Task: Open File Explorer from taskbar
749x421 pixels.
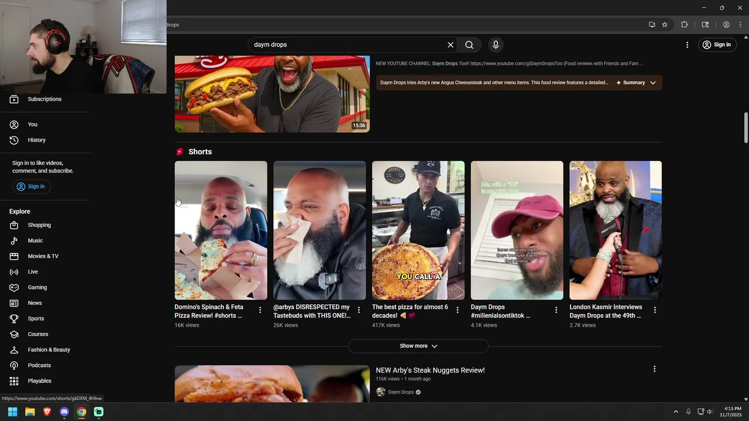Action: [x=30, y=412]
